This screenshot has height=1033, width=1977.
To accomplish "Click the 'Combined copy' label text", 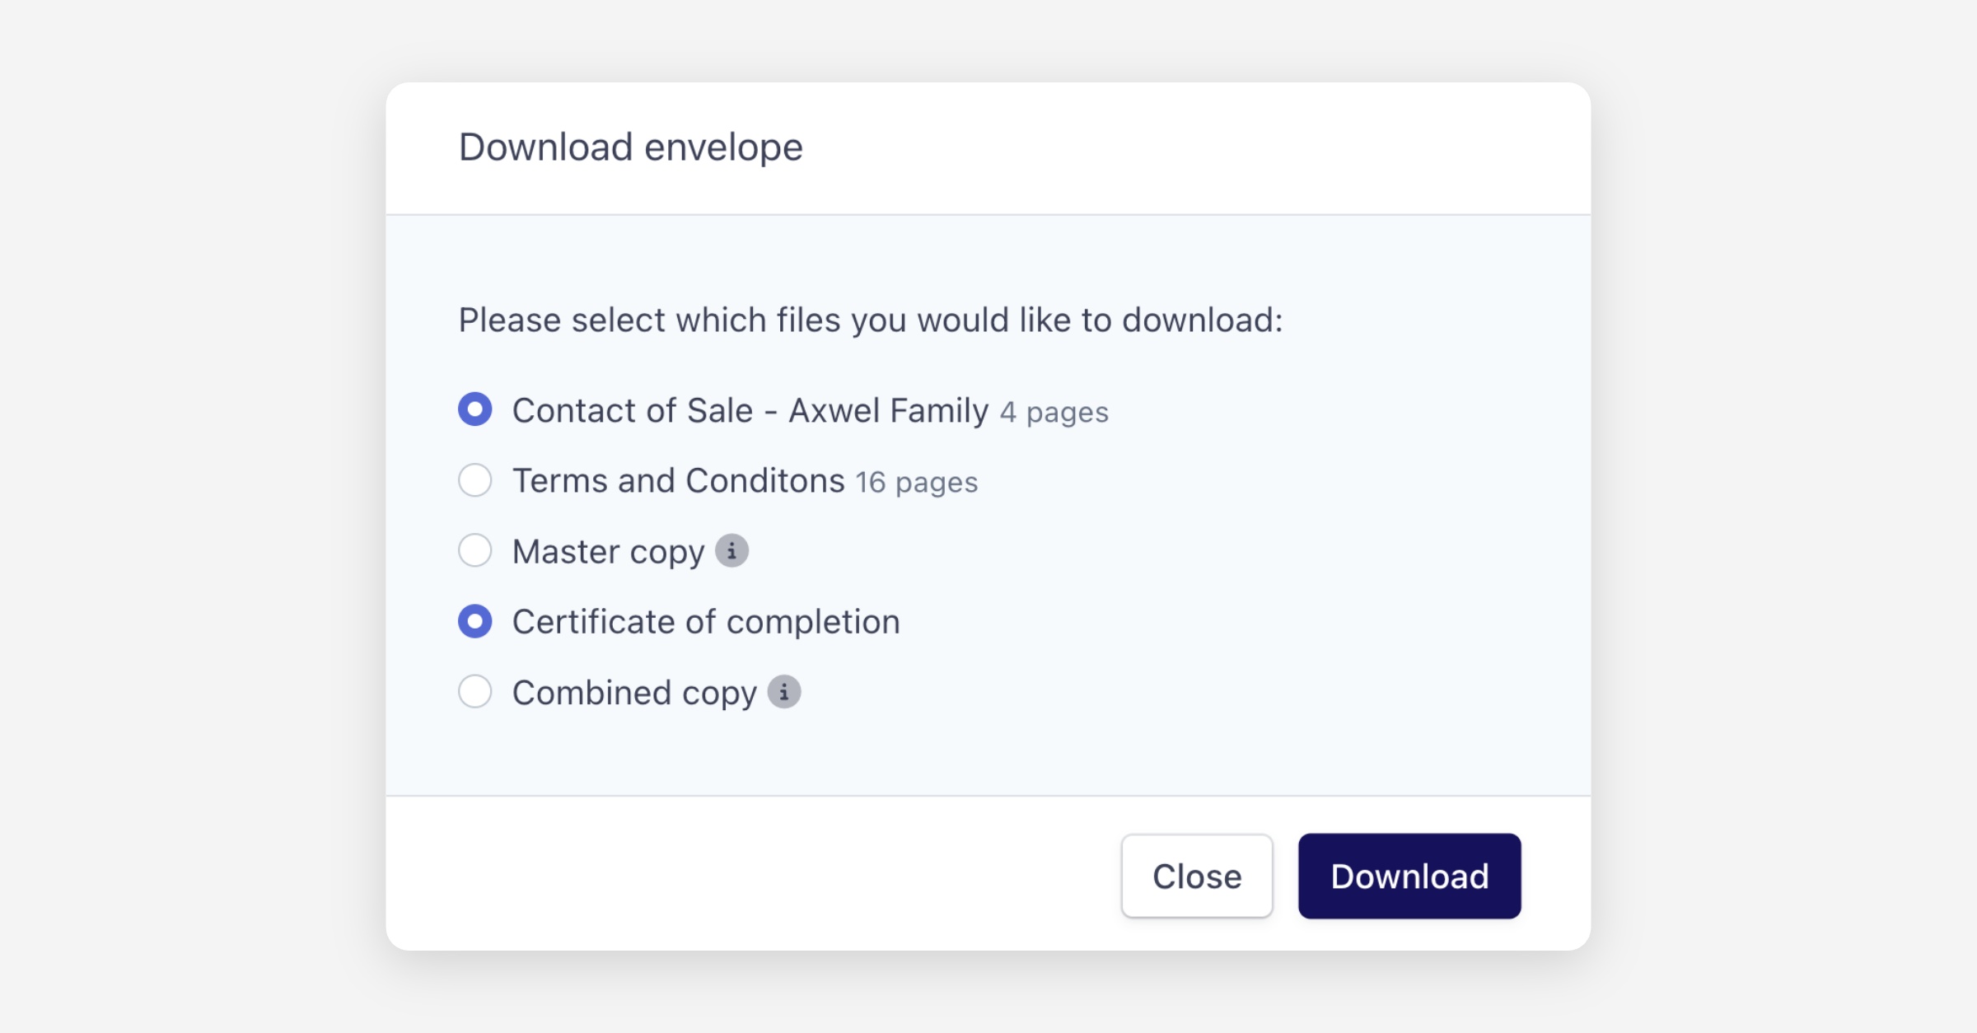I will tap(634, 693).
